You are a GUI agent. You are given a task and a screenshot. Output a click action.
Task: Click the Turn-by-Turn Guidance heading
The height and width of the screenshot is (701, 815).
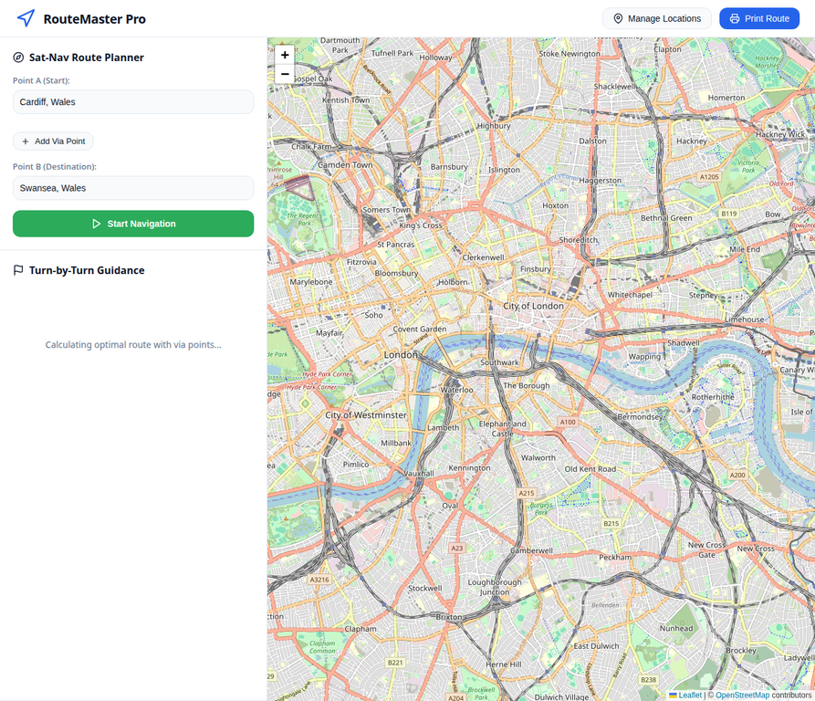(87, 270)
